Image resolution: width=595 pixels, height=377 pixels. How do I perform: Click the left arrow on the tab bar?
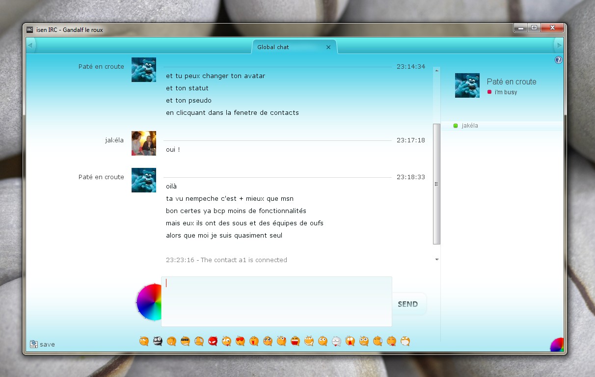coord(30,46)
